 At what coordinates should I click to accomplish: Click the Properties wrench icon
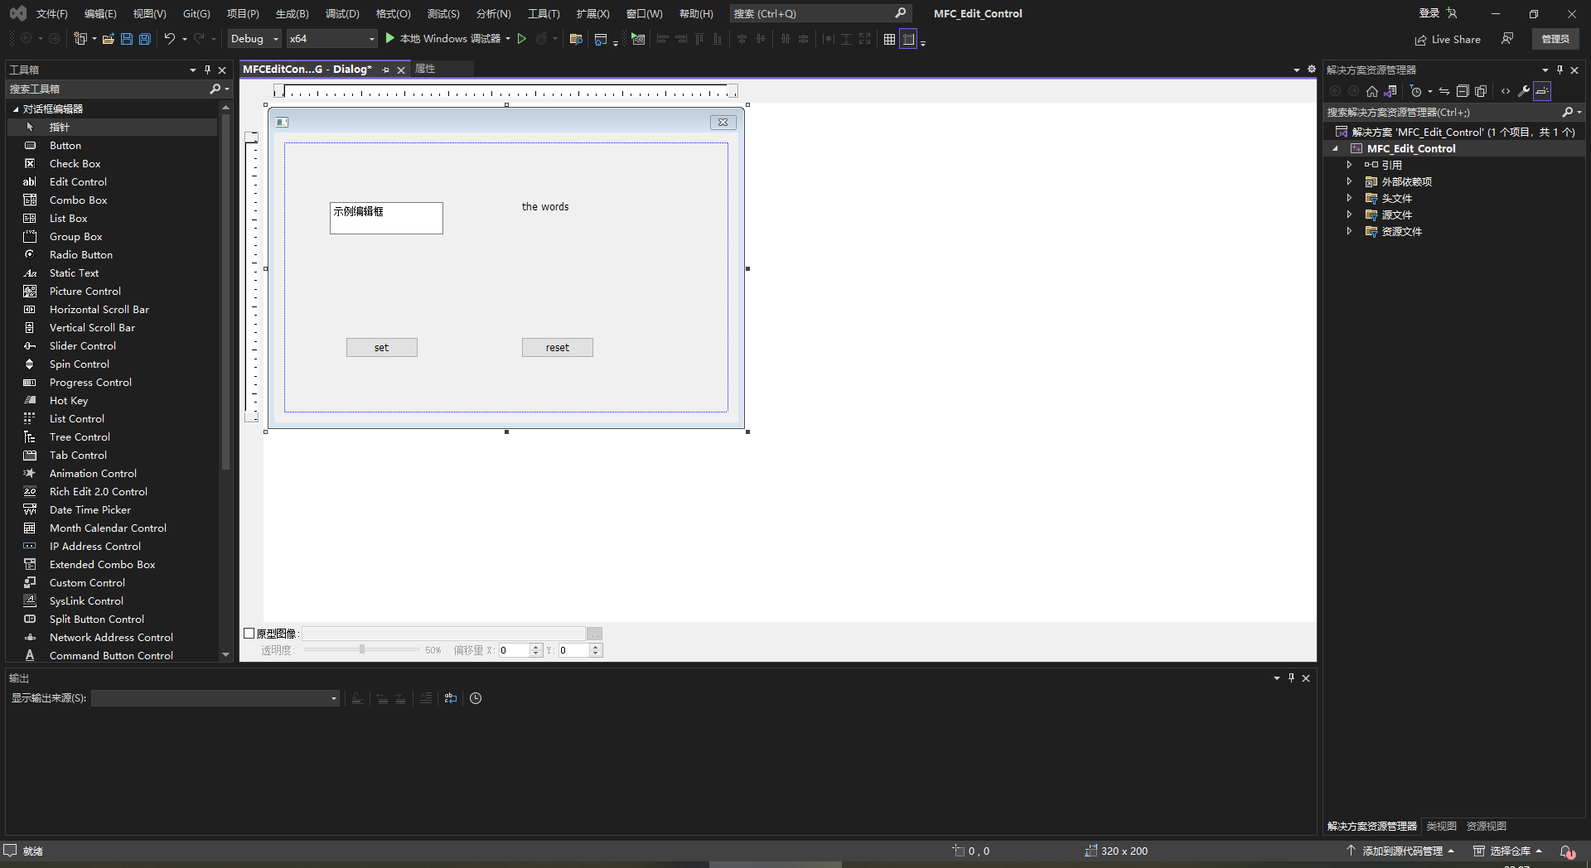[1524, 91]
